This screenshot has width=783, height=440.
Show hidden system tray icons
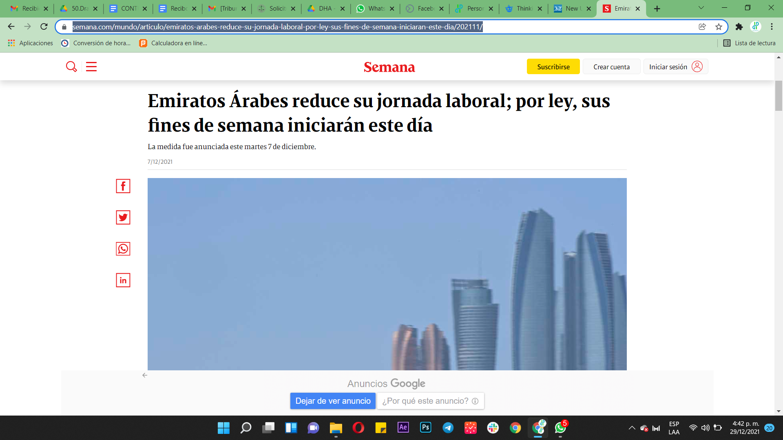click(632, 428)
